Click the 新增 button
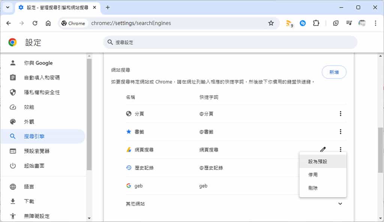 (334, 72)
